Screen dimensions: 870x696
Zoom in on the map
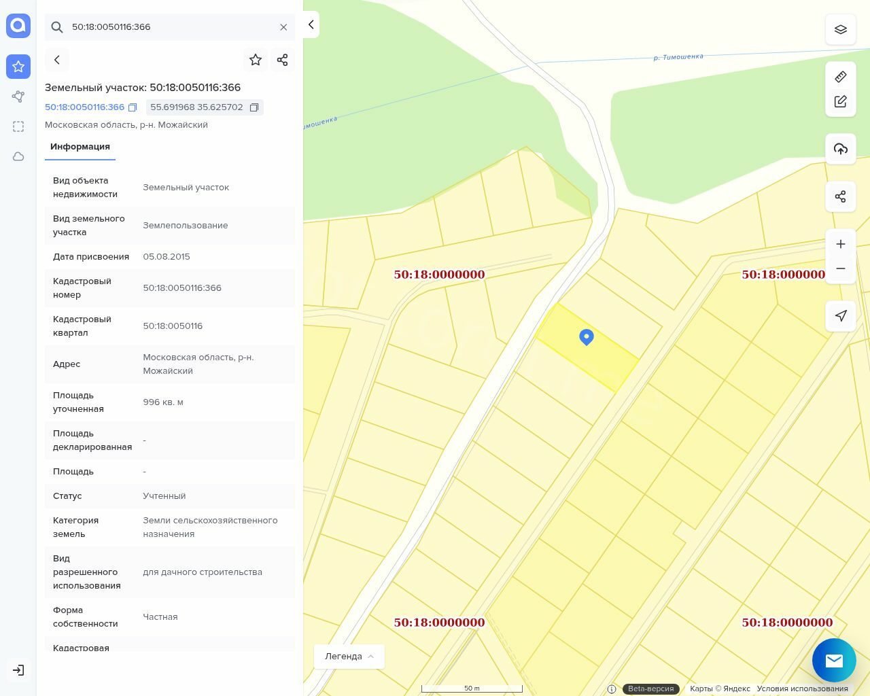[840, 244]
